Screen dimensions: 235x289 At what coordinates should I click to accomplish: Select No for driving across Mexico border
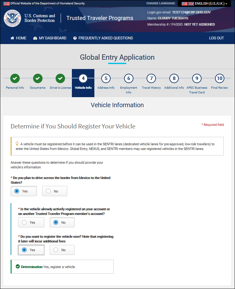click(55, 191)
